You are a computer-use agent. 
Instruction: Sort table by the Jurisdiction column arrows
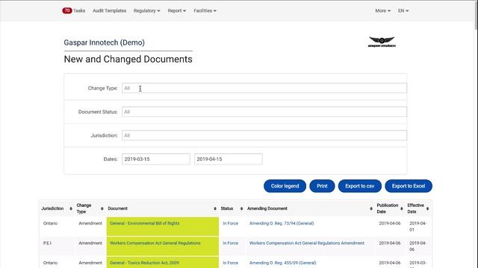tap(71, 208)
